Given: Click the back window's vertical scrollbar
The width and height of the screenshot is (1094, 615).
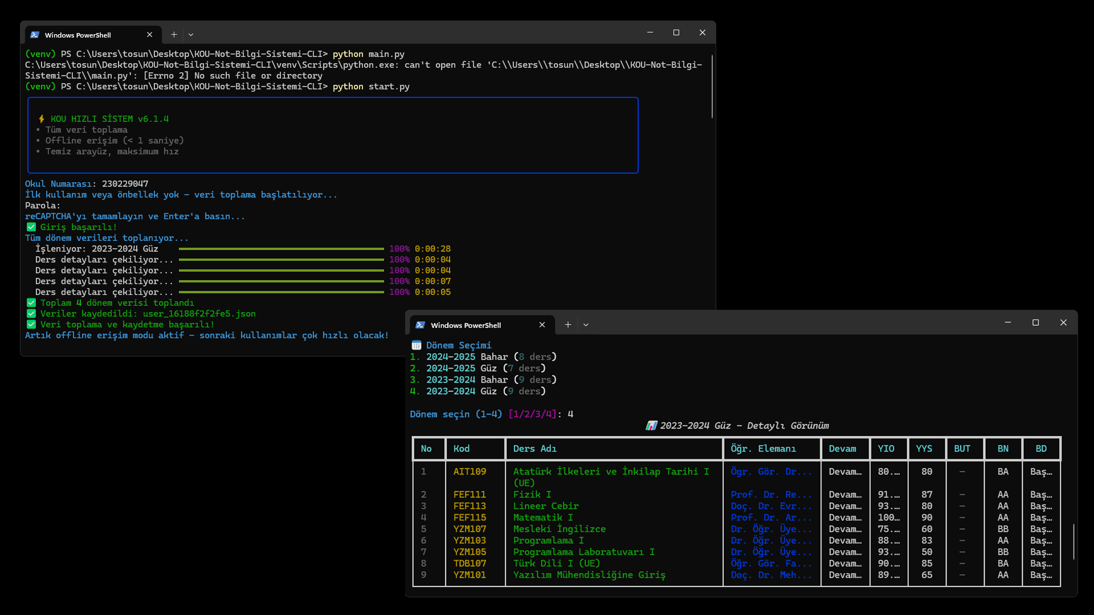Looking at the screenshot, I should [712, 87].
